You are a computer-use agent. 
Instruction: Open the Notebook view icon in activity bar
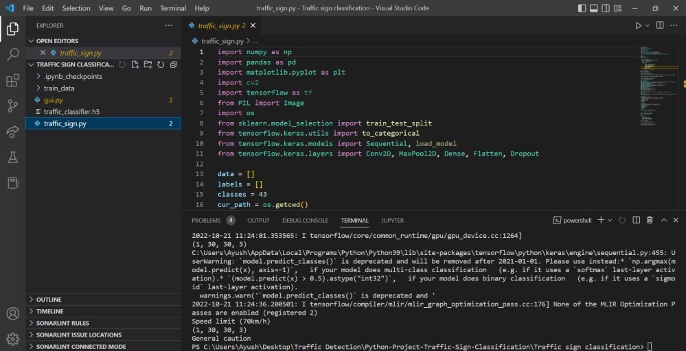[12, 183]
